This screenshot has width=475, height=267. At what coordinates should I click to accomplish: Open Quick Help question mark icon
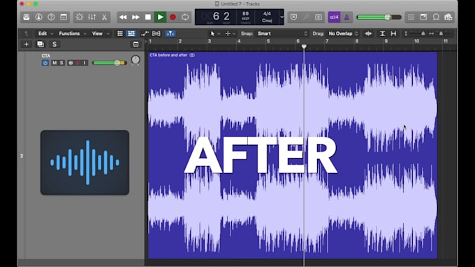(x=51, y=17)
